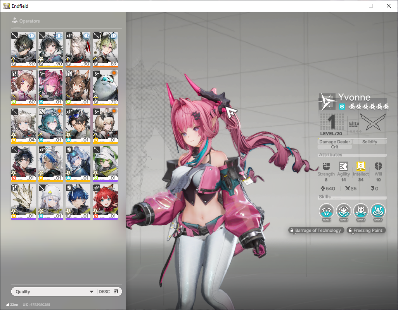Select the black-haired man in red coat
398x310 pixels.
[23, 163]
